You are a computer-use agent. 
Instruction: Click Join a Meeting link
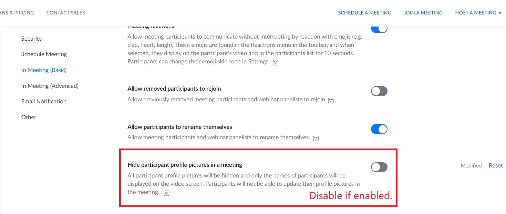(423, 13)
